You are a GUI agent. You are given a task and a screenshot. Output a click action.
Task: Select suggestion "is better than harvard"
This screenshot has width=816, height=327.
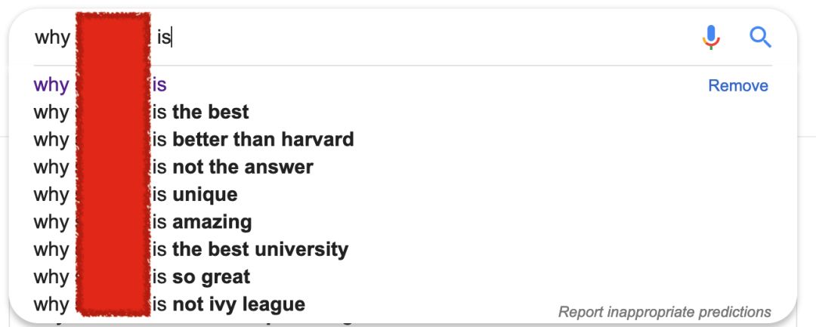253,140
